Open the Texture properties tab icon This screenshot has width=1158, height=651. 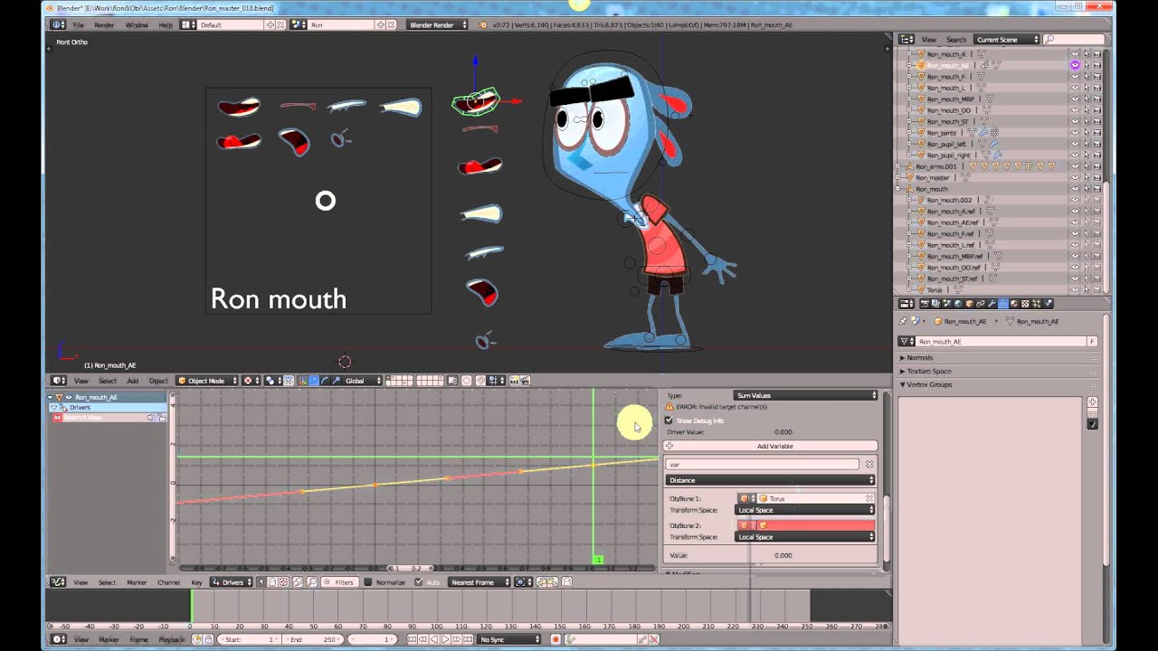pos(1024,304)
